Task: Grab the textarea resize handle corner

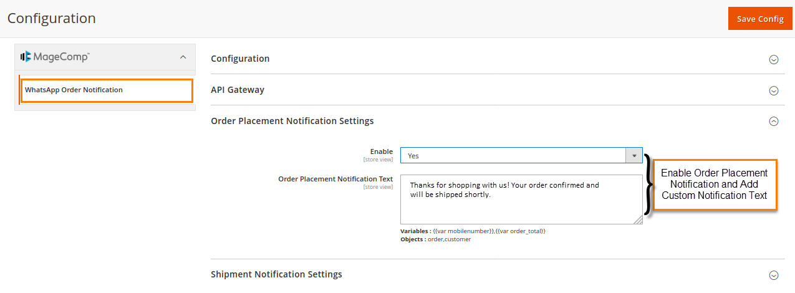Action: coord(638,220)
